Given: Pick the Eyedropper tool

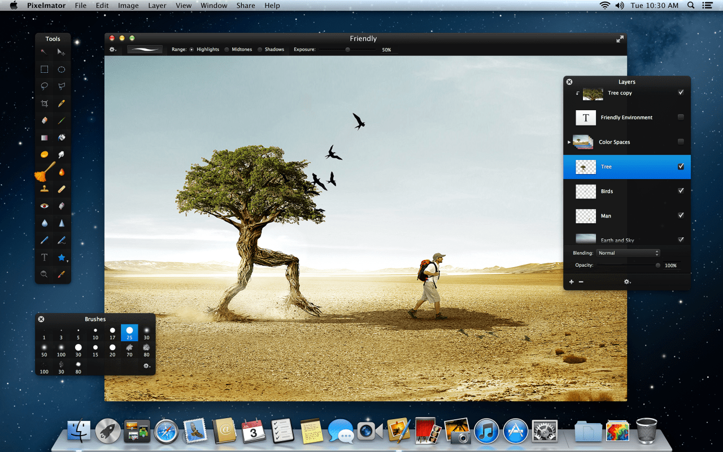Looking at the screenshot, I should click(x=62, y=275).
